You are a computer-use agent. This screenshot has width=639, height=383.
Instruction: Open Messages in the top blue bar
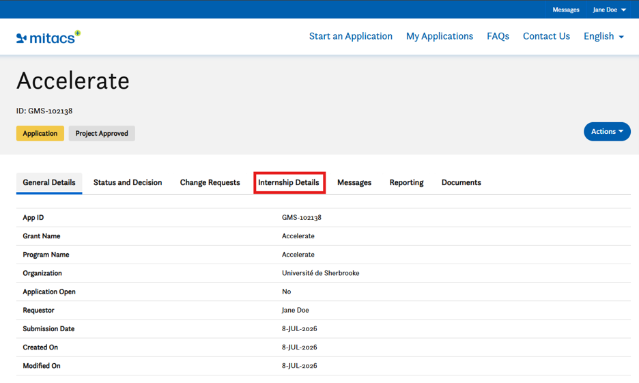click(x=566, y=10)
